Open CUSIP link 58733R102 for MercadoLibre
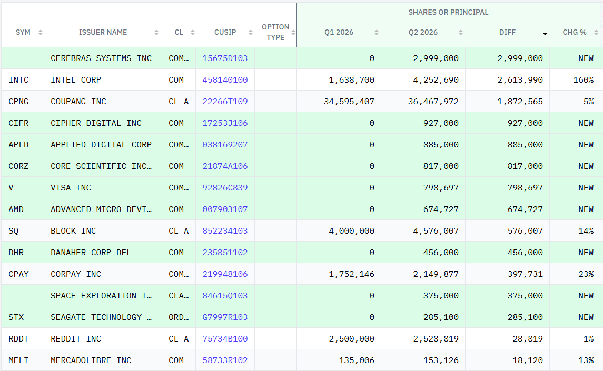This screenshot has height=371, width=603. [x=225, y=360]
